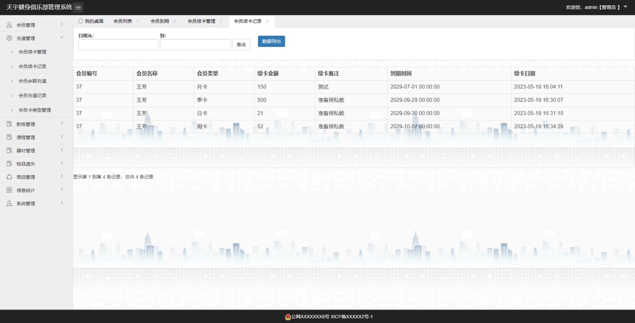Expand the 商品管理 menu chevron
The image size is (635, 323).
[62, 176]
